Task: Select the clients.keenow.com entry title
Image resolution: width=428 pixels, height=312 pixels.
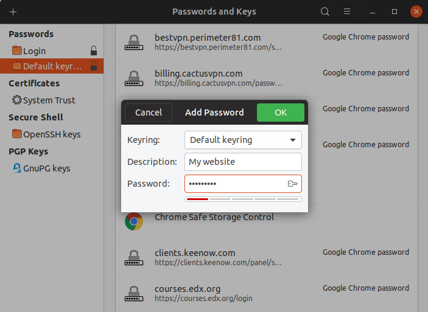Action: point(195,253)
